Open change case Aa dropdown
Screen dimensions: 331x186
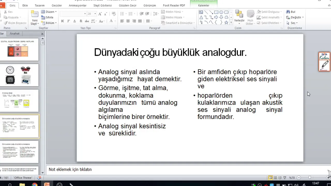[x=101, y=21]
